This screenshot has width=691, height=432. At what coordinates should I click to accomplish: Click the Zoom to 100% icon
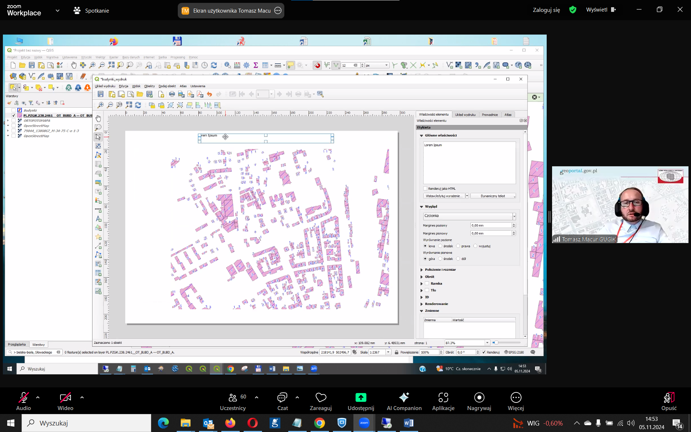click(119, 105)
